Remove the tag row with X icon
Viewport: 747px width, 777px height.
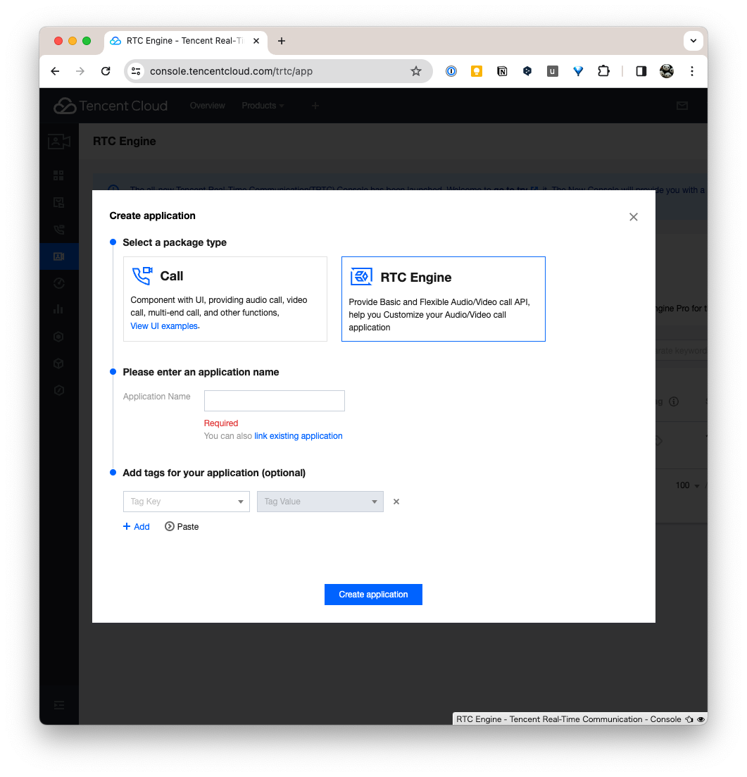[x=396, y=502]
